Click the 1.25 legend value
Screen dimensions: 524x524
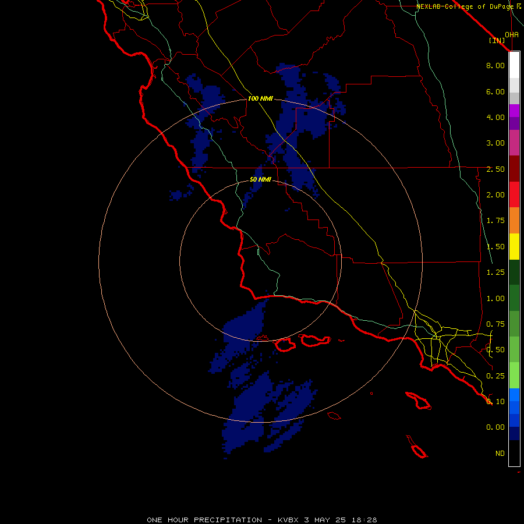tap(495, 272)
